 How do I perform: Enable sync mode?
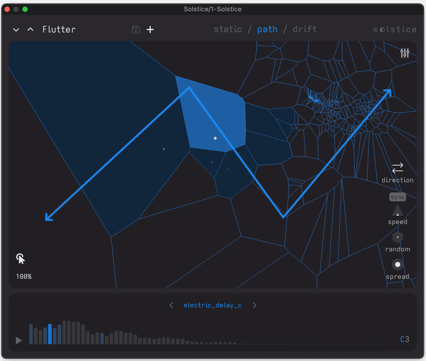coord(397,197)
